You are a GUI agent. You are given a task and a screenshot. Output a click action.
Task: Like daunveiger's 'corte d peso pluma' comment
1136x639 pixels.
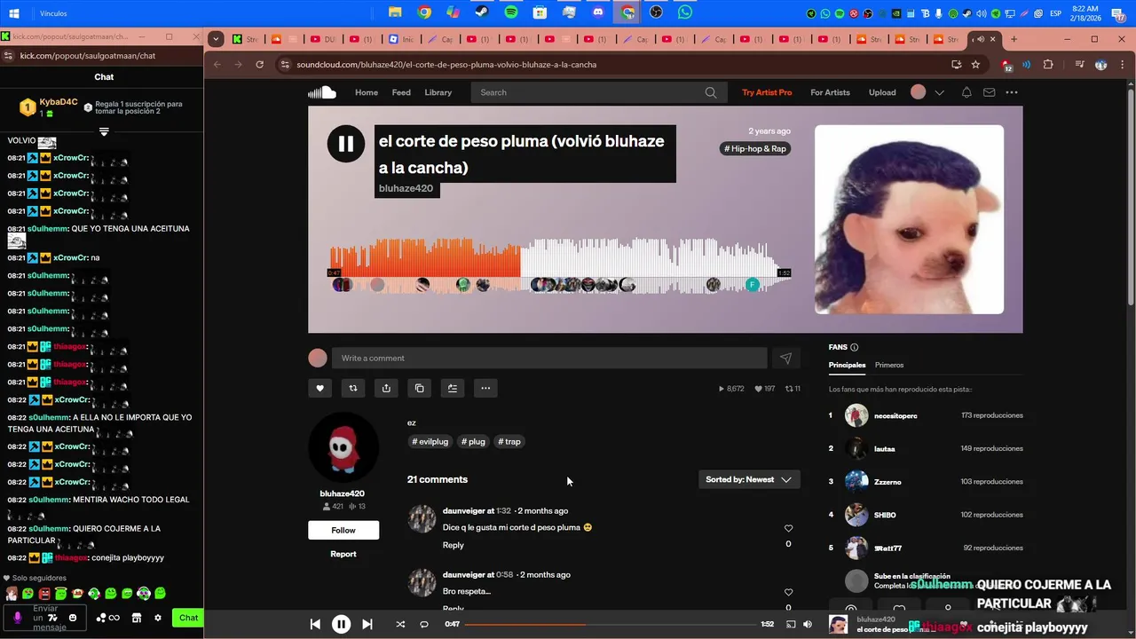(788, 528)
